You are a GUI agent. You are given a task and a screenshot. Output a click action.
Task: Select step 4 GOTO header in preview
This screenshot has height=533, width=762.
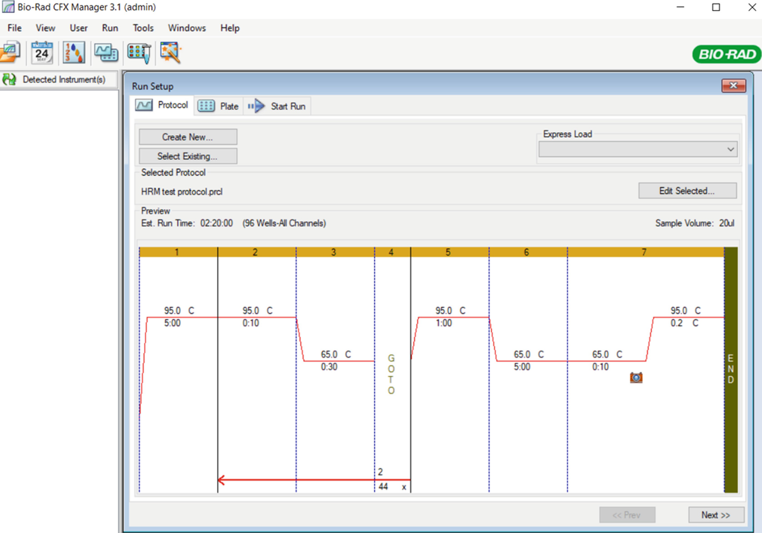pyautogui.click(x=392, y=252)
